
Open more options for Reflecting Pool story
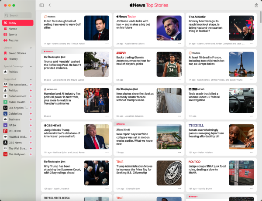click(107, 80)
